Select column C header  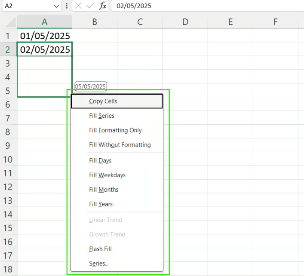point(140,22)
